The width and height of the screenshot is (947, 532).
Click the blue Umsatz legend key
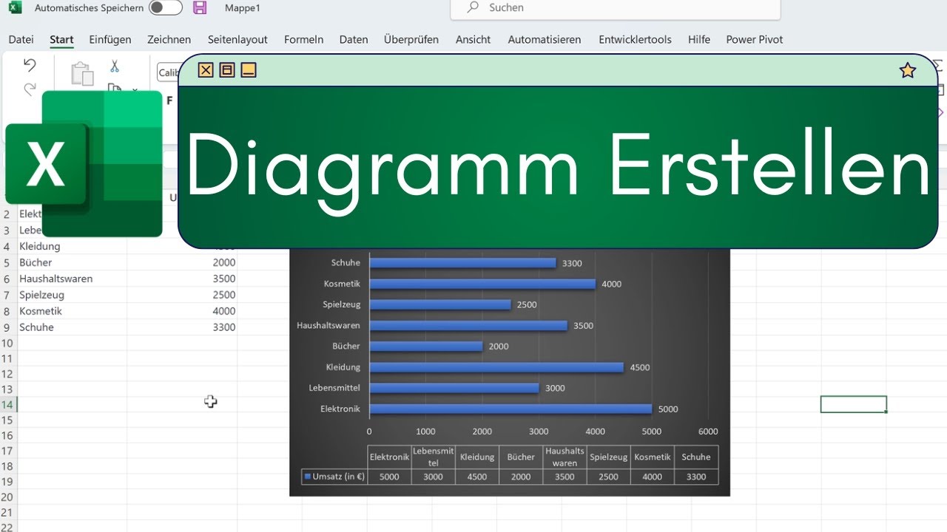308,477
